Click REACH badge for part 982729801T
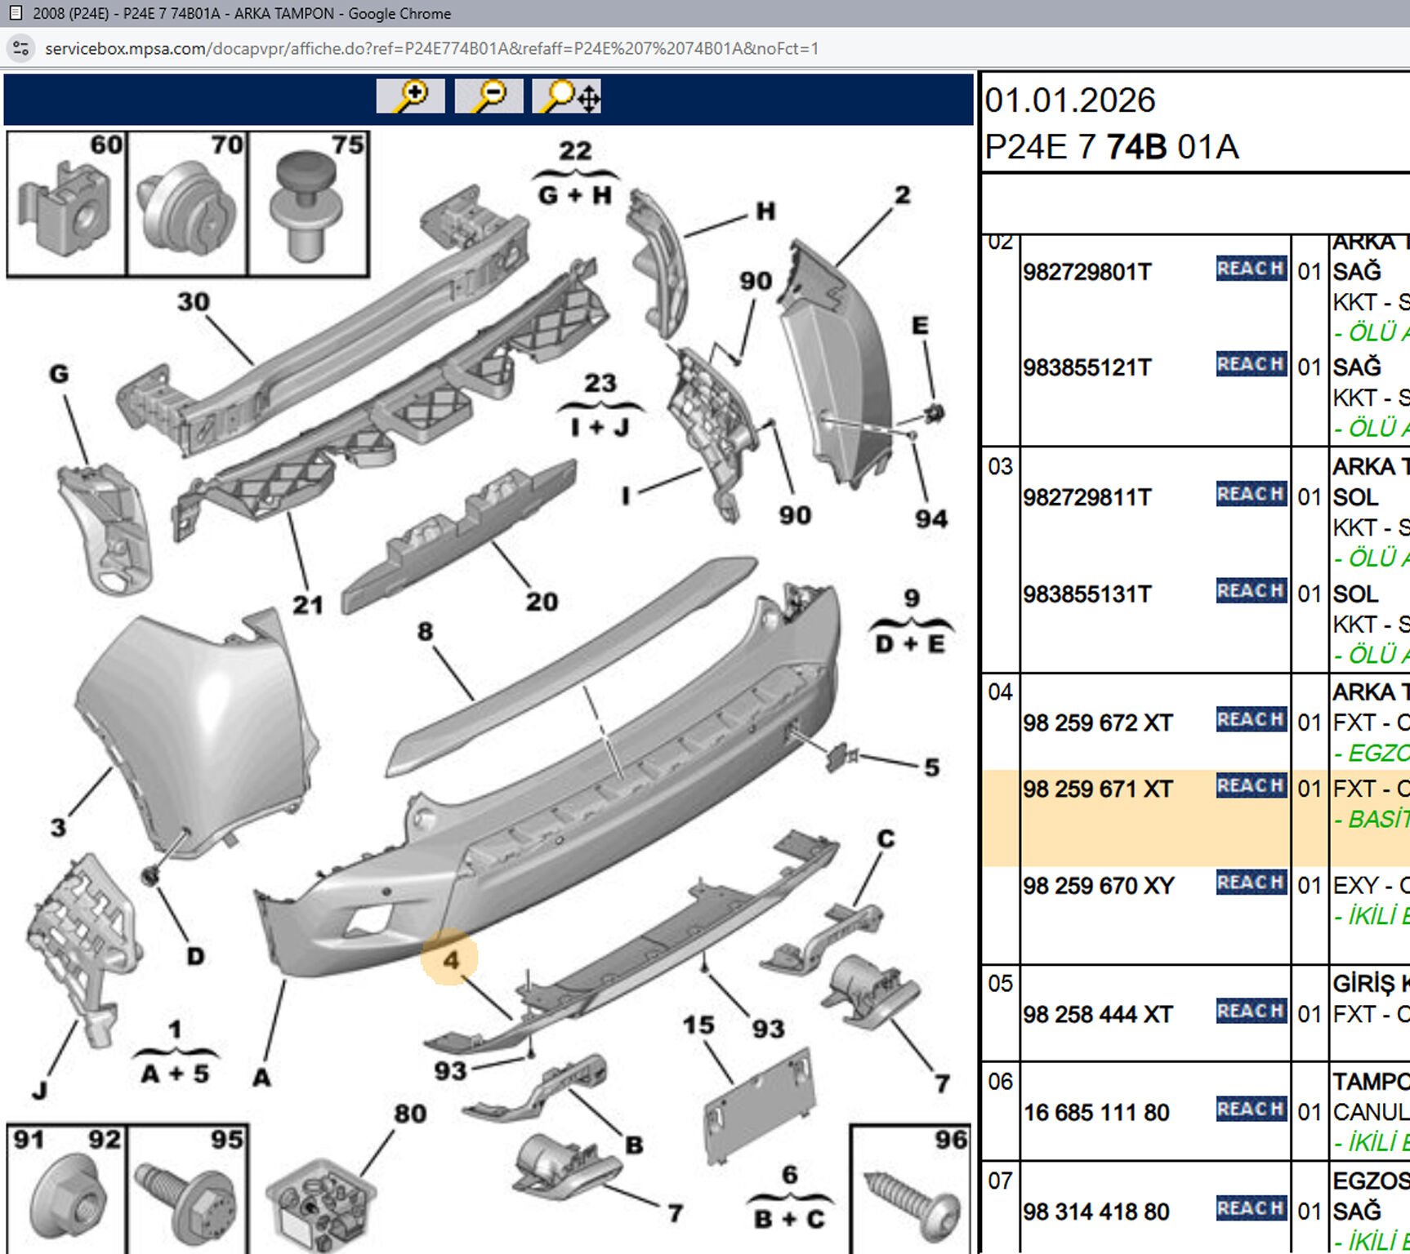The width and height of the screenshot is (1410, 1254). pyautogui.click(x=1250, y=269)
